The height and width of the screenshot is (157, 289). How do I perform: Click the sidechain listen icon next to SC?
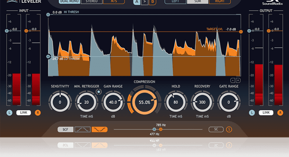point(229,129)
